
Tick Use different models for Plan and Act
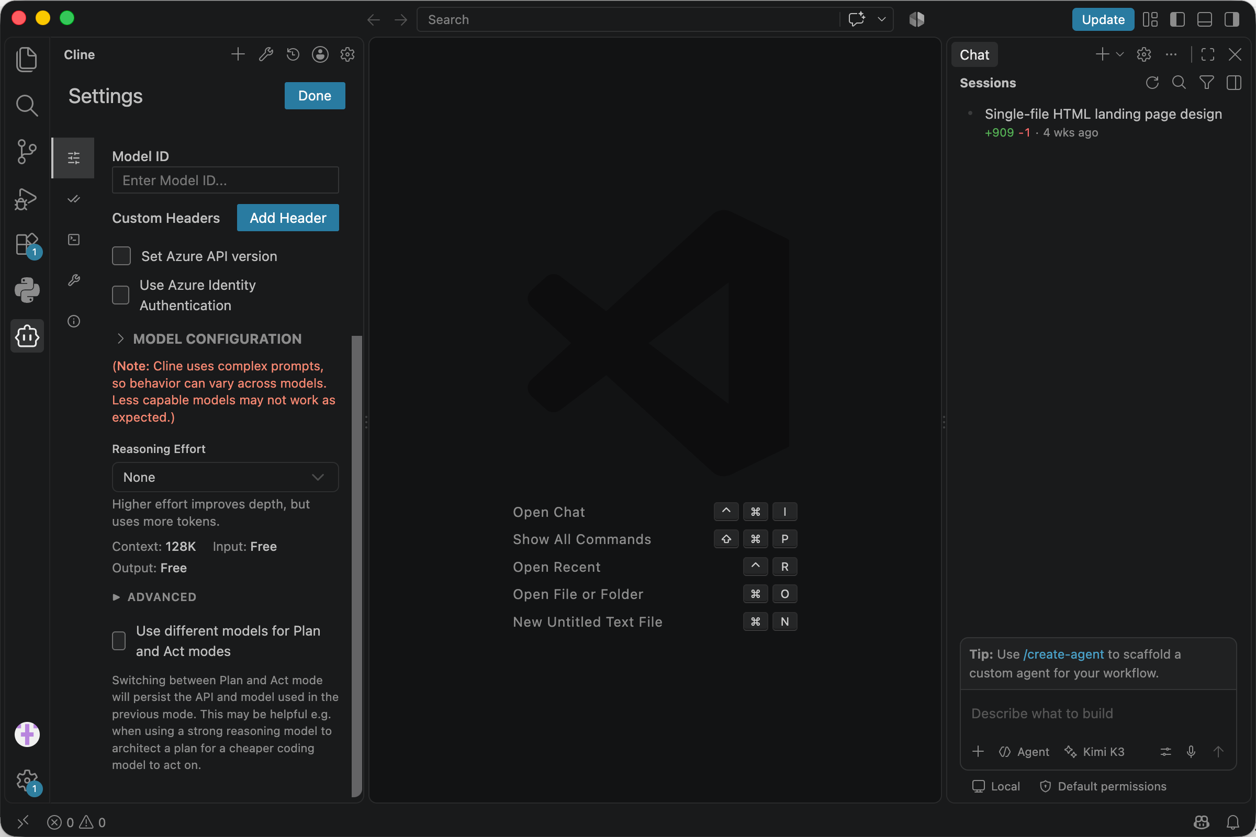pos(119,640)
